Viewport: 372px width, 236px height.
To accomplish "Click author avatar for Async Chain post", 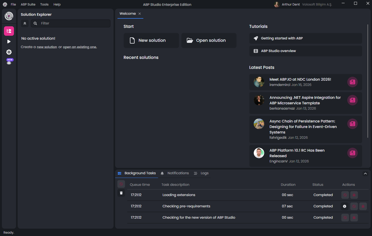I will [259, 124].
